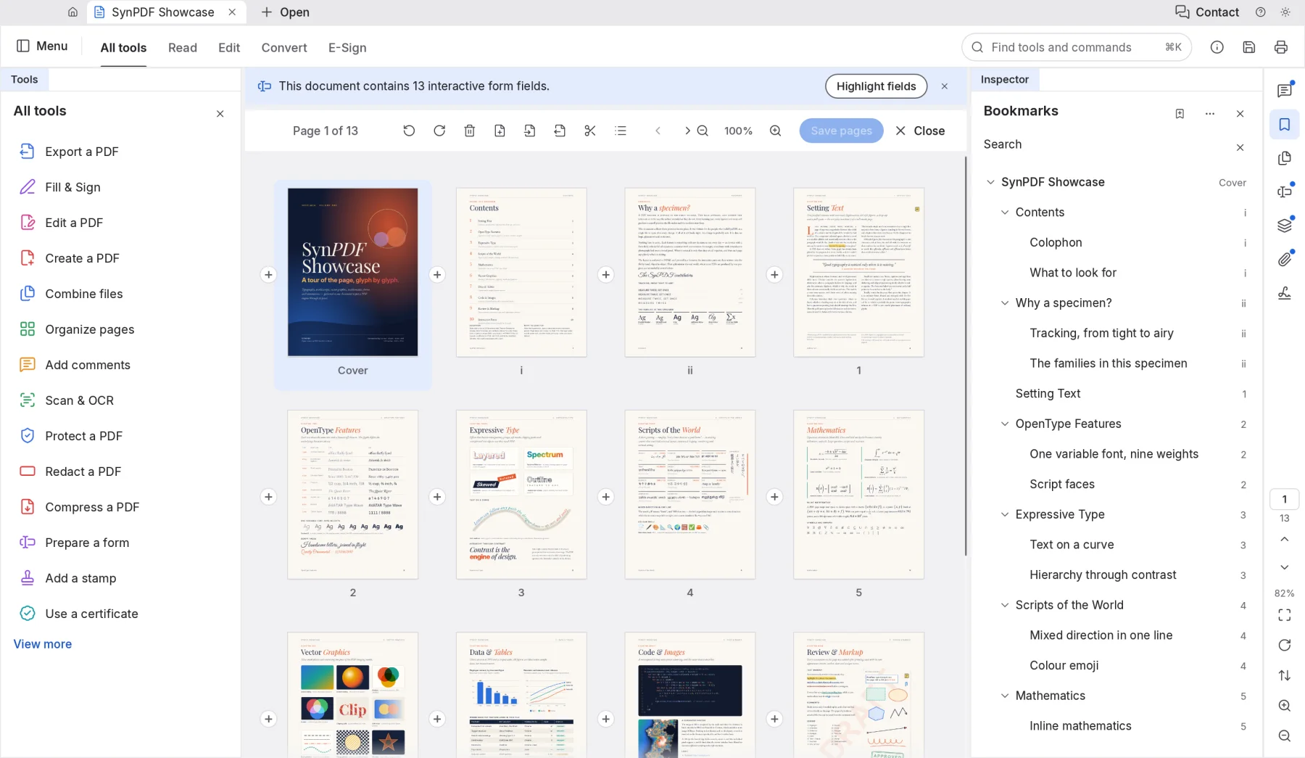Dismiss the form fields notification banner
The width and height of the screenshot is (1305, 758).
point(945,86)
